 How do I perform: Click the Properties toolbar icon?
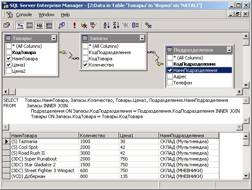[x=7, y=25]
